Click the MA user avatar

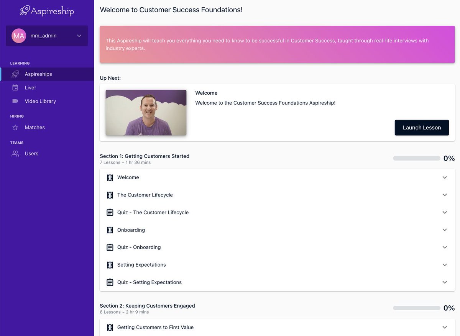(x=19, y=36)
